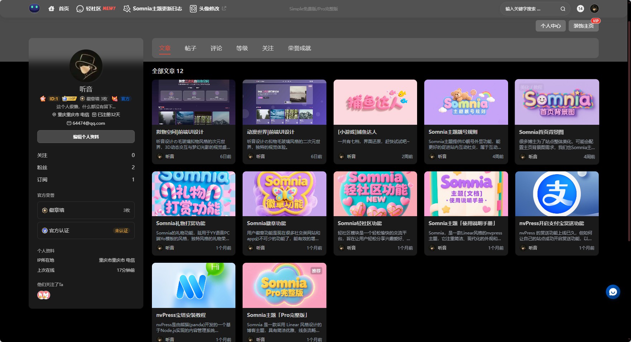Screen dimensions: 631x342
Task: Open the Somnia Pro完整版 thumbnail
Action: [x=285, y=285]
